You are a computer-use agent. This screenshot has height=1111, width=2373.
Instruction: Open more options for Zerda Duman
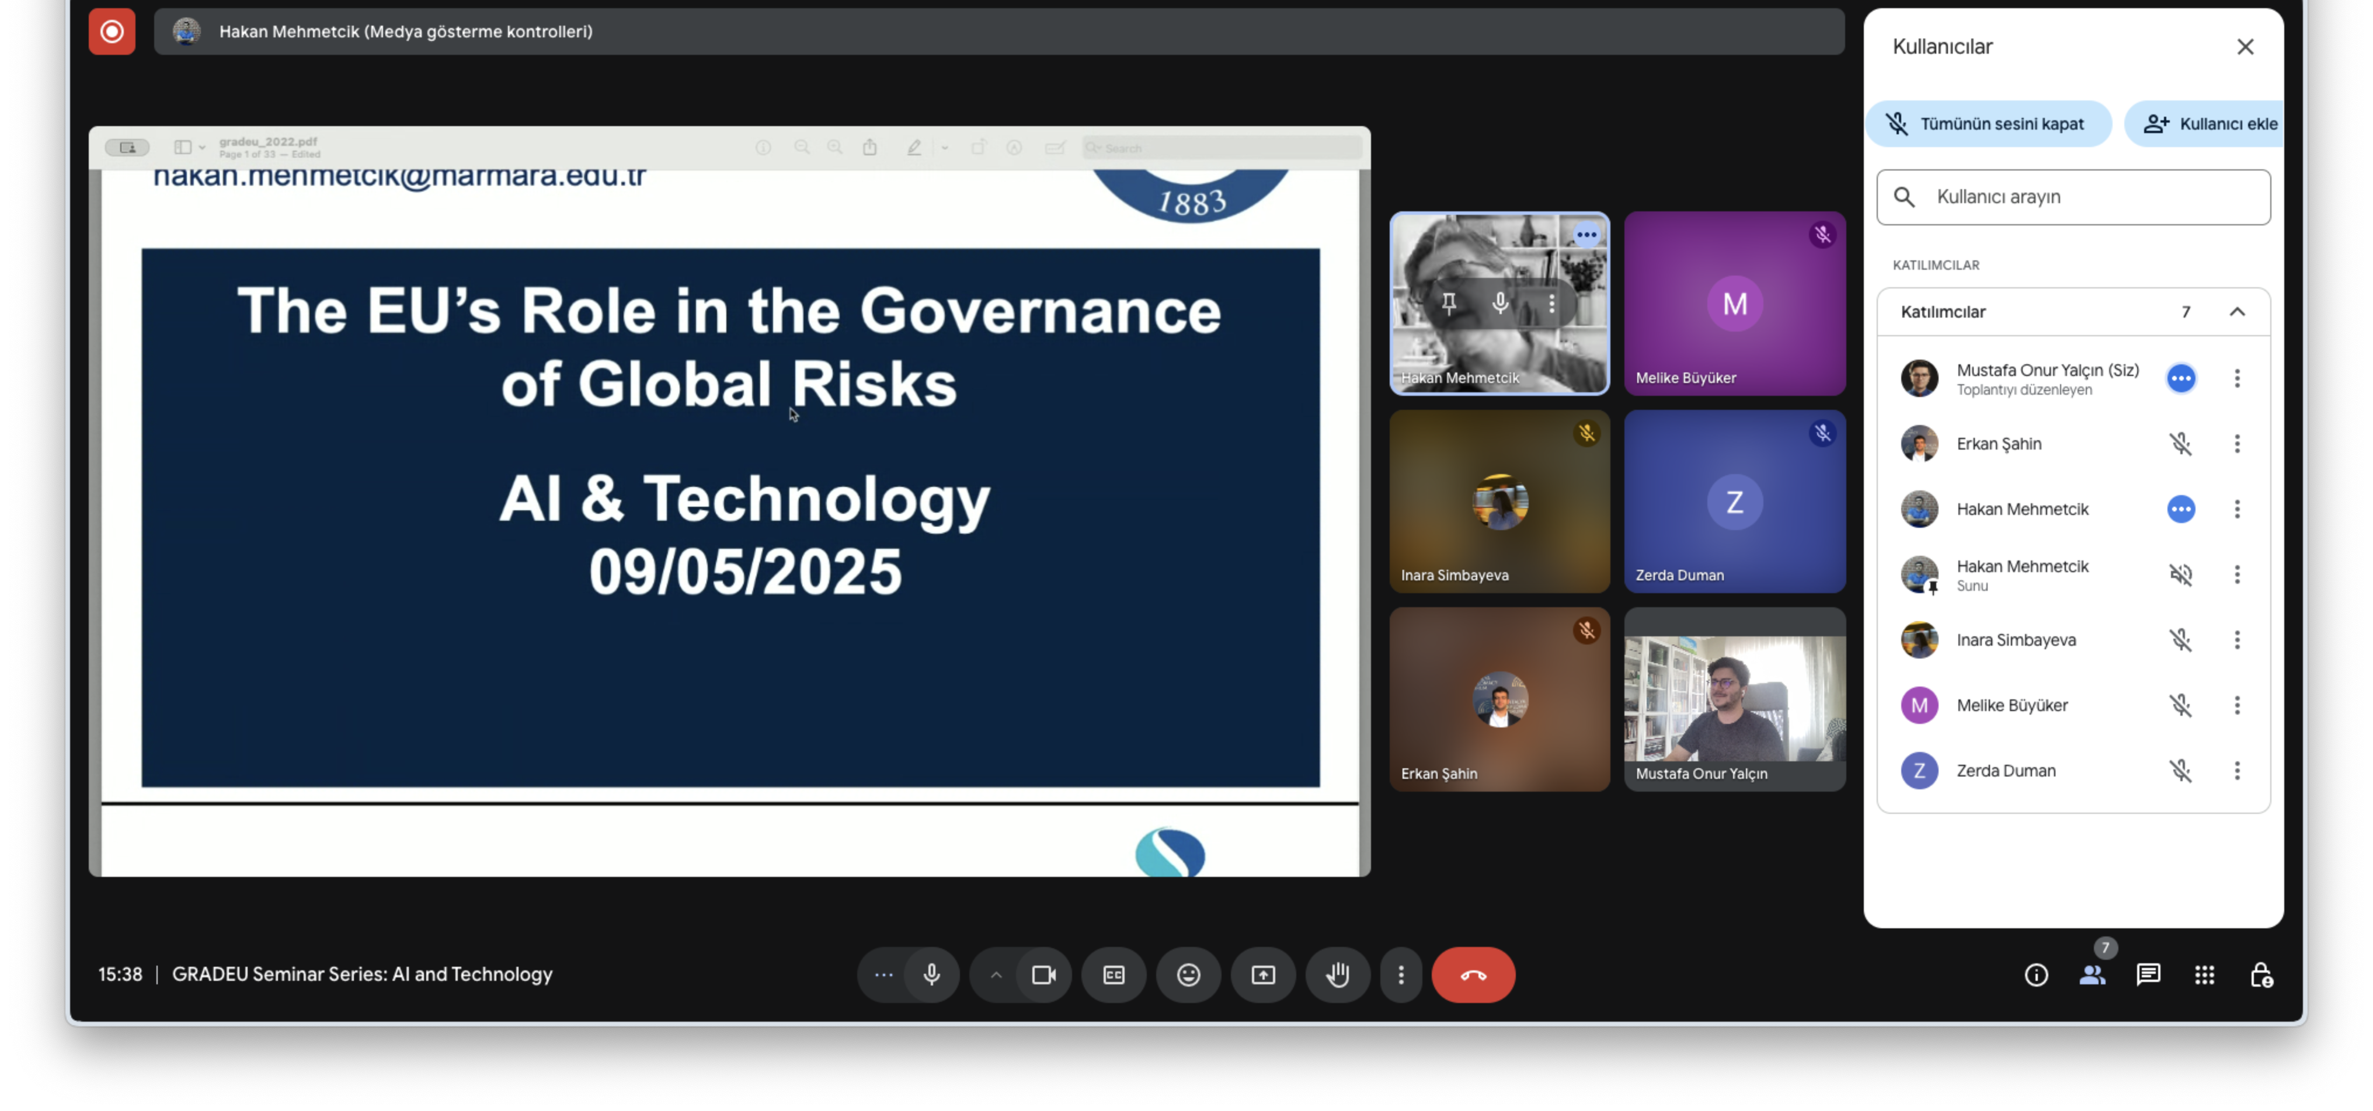point(2237,771)
